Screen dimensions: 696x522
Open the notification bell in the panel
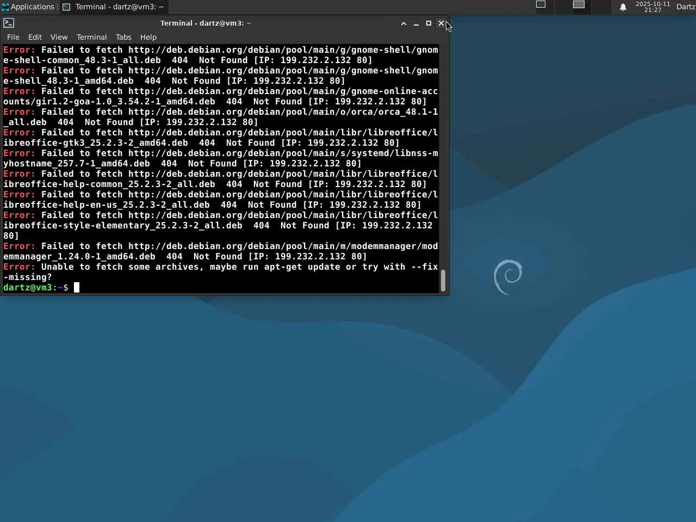point(623,7)
